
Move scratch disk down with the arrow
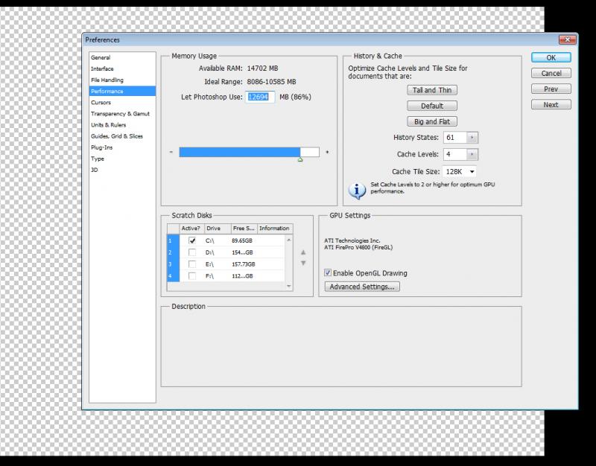(x=303, y=263)
